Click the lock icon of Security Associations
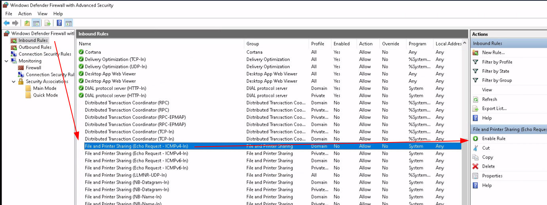547x205 pixels. pos(21,81)
